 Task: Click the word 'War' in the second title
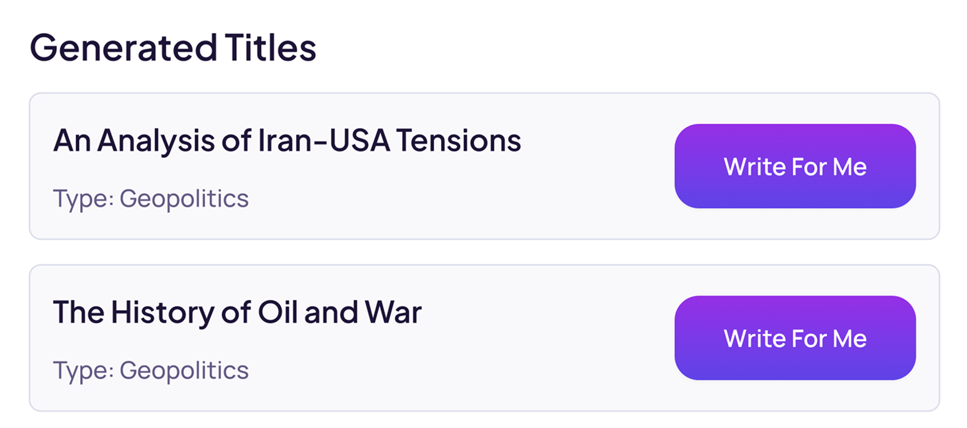[x=393, y=312]
